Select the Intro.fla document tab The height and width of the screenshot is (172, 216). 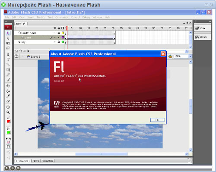click(x=20, y=24)
